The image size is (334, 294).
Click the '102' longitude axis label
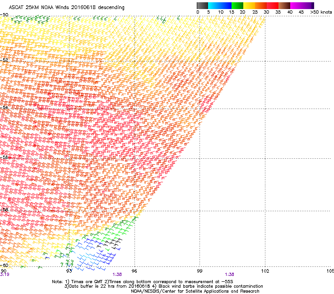coord(265,271)
